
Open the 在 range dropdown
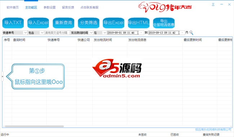click(105, 33)
